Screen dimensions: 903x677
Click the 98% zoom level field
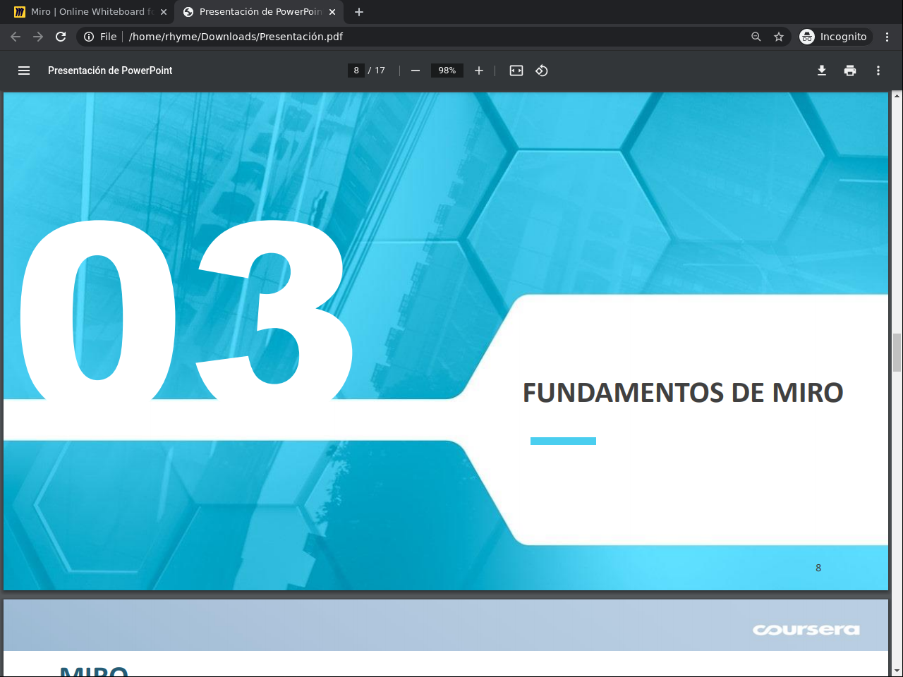click(x=447, y=71)
